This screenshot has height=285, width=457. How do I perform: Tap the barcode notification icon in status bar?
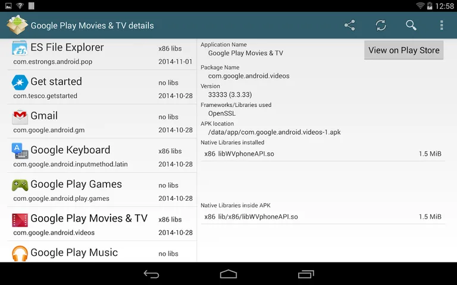pos(31,5)
